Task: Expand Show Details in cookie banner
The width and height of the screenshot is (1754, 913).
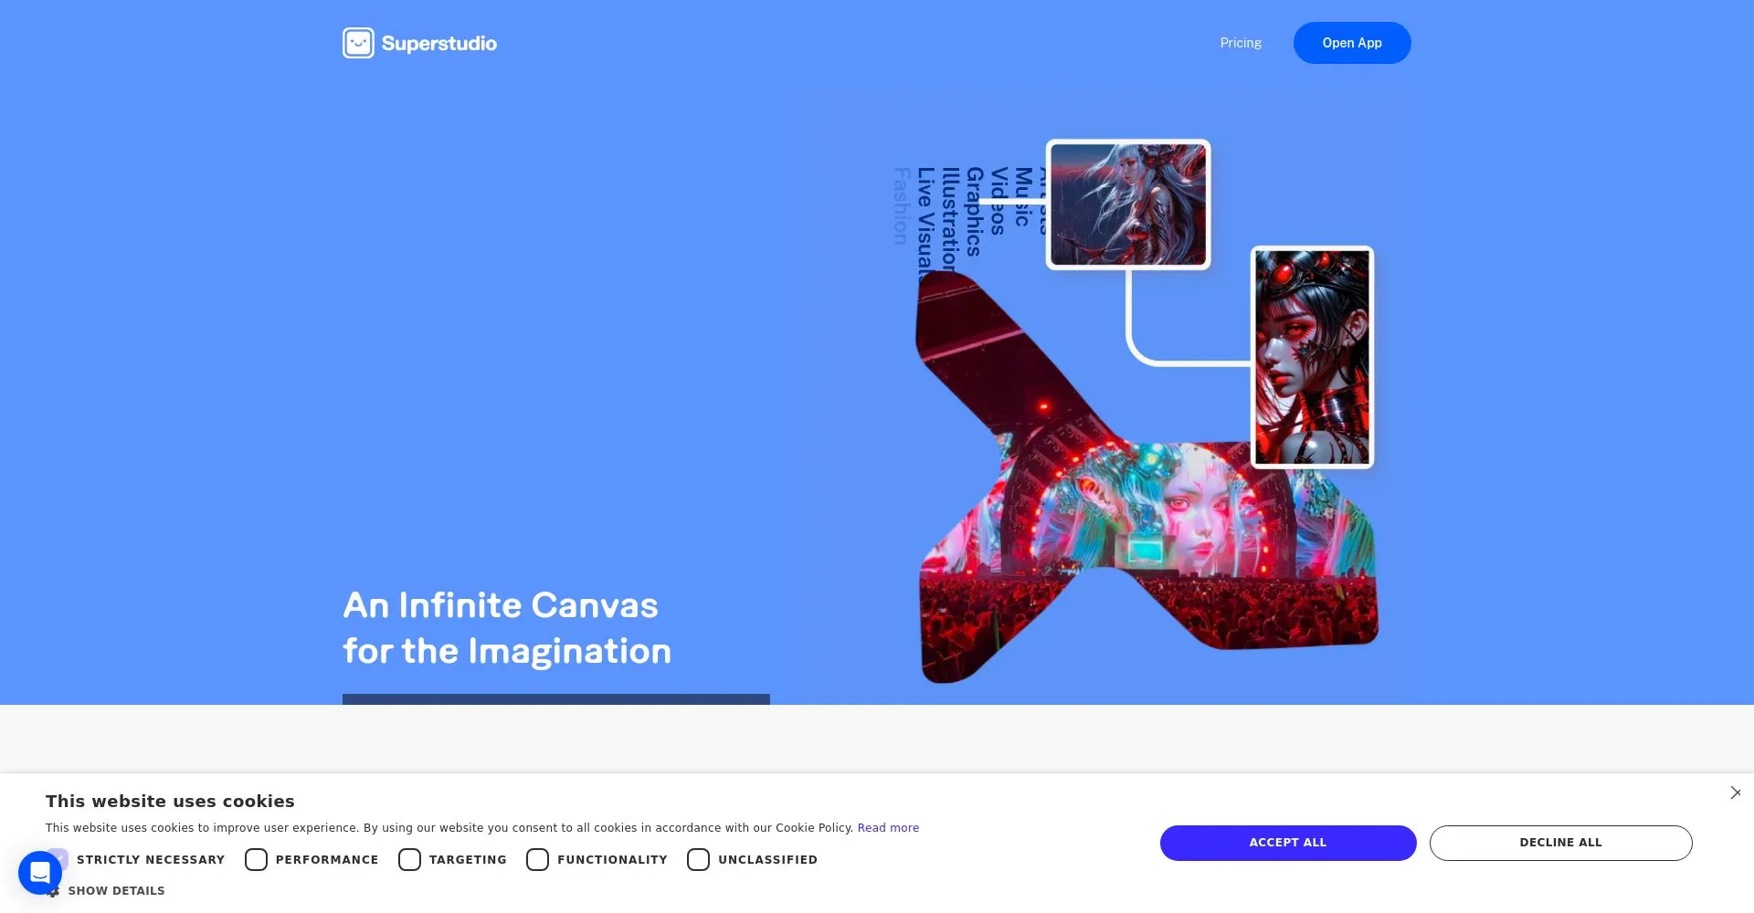Action: click(116, 891)
